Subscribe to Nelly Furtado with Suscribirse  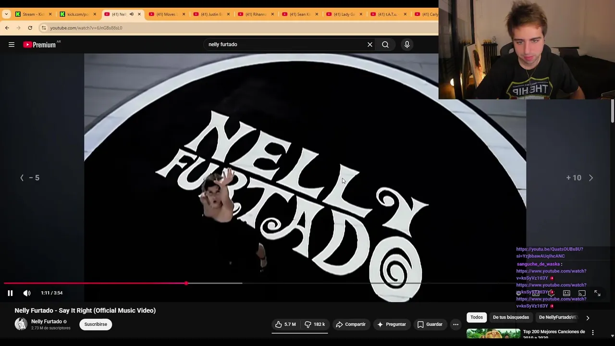pos(96,324)
